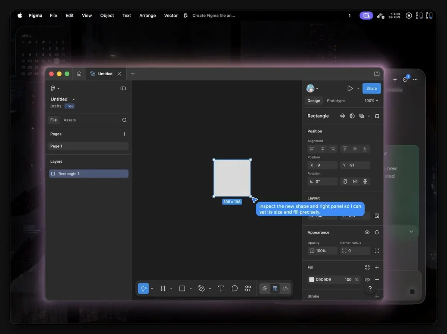Click the Corner radius input field

coord(355,251)
